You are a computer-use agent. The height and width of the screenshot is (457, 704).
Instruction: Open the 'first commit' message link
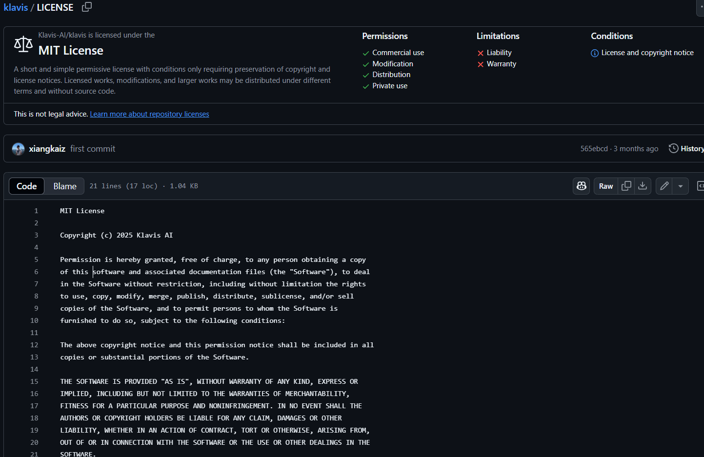point(93,149)
